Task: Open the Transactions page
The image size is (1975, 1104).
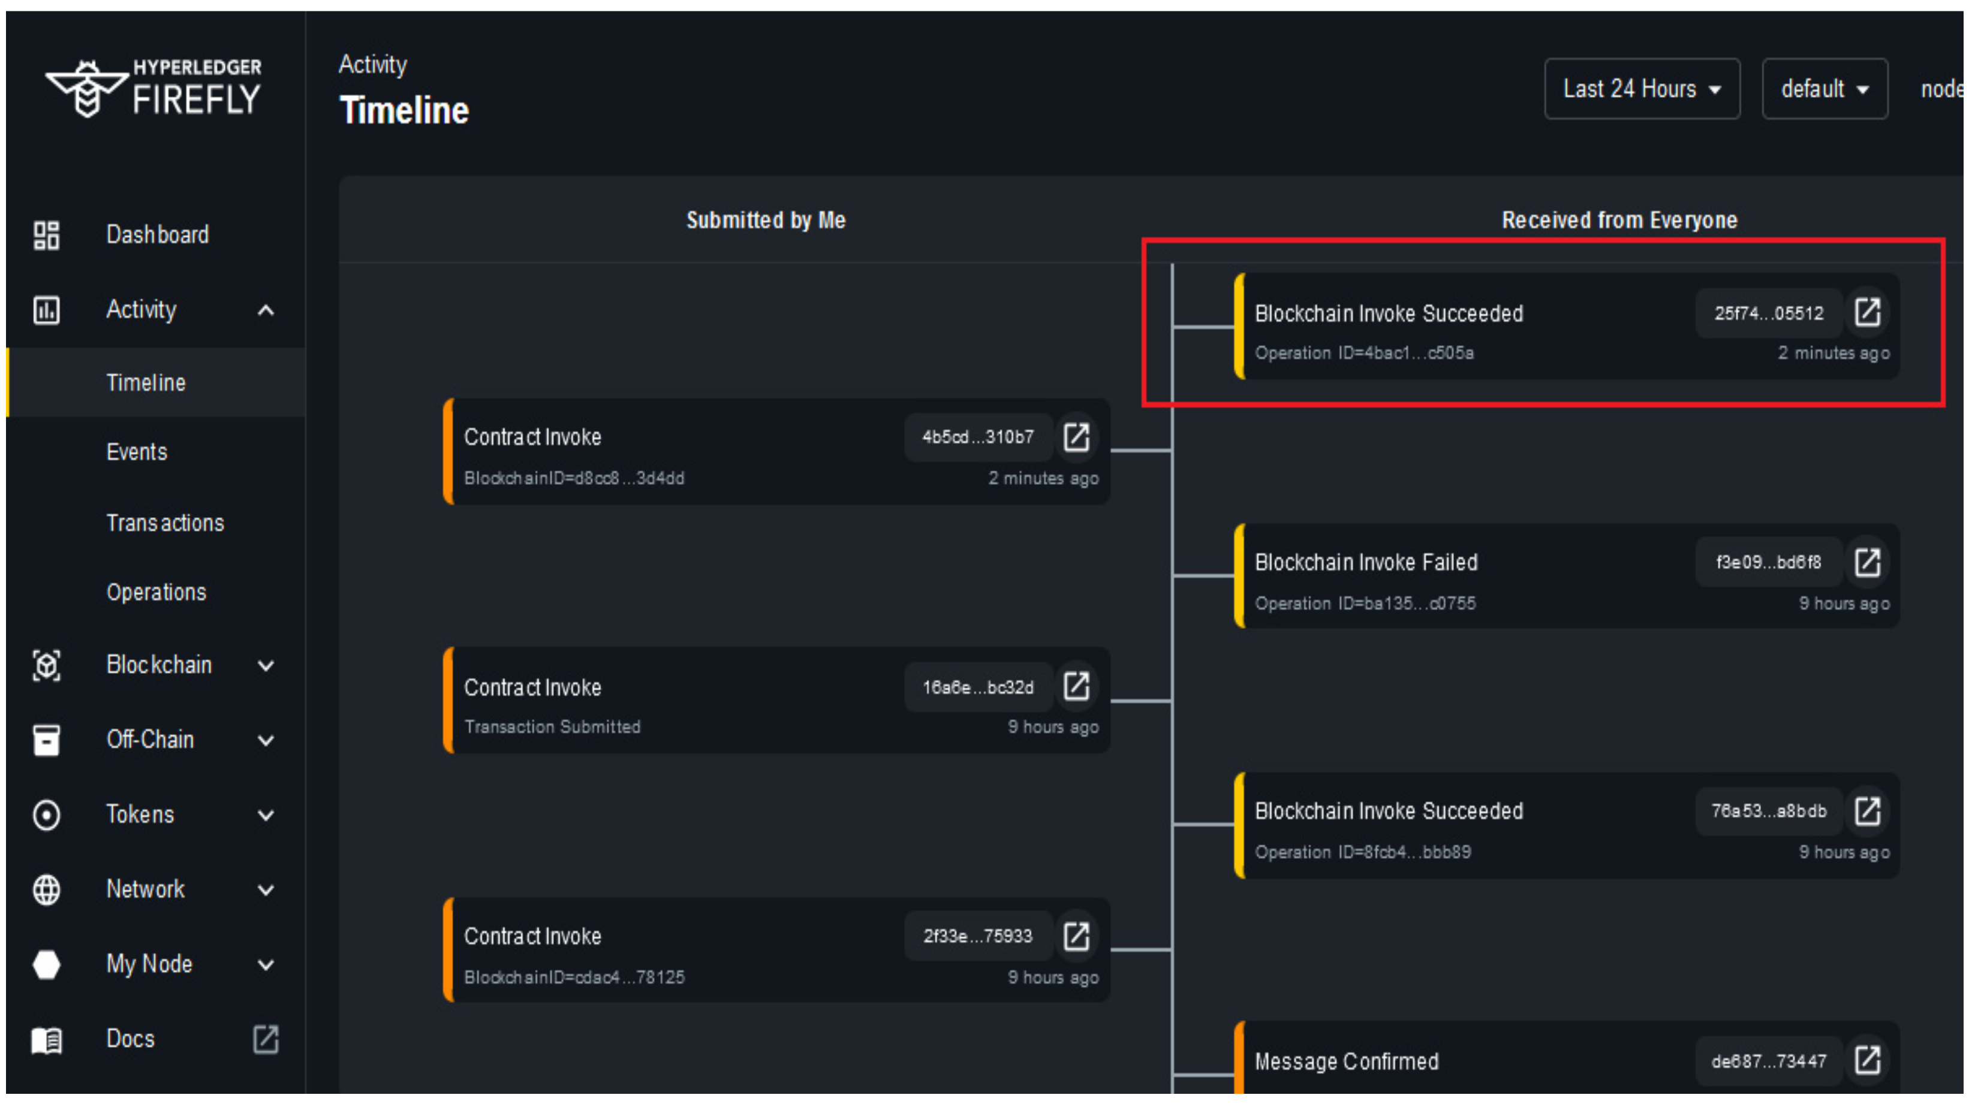Action: tap(165, 523)
